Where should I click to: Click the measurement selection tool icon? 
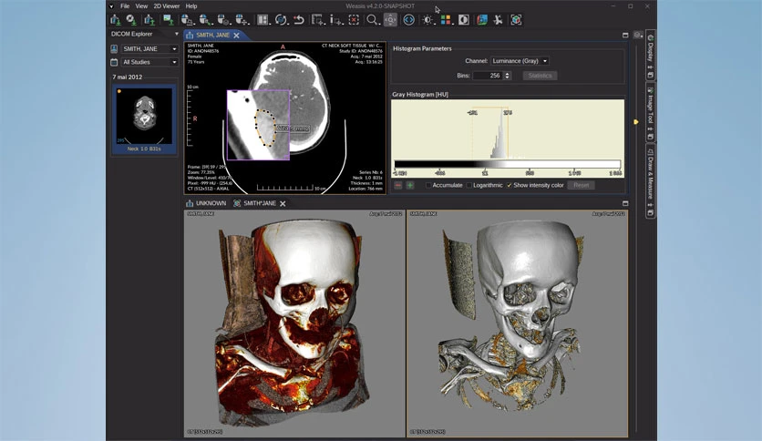pos(318,20)
